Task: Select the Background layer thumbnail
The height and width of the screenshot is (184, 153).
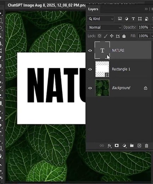Action: click(x=102, y=88)
